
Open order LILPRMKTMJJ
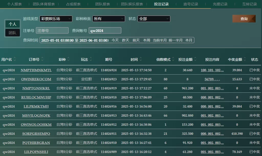(x=36, y=106)
